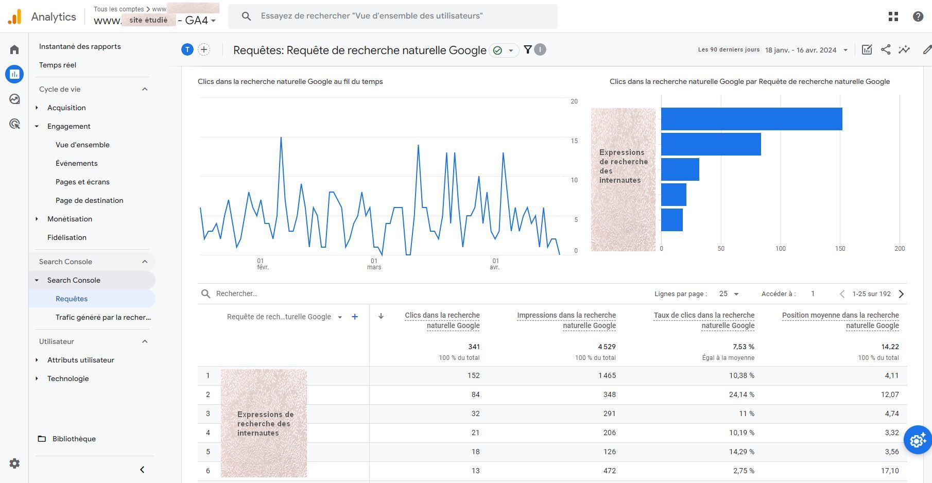Click the longest bar in bar chart
932x483 pixels.
point(752,119)
